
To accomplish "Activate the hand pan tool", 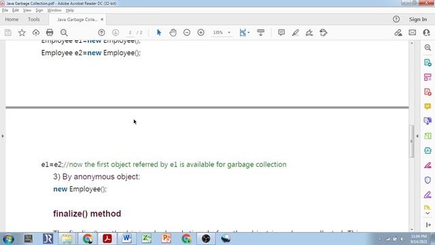I will click(173, 33).
